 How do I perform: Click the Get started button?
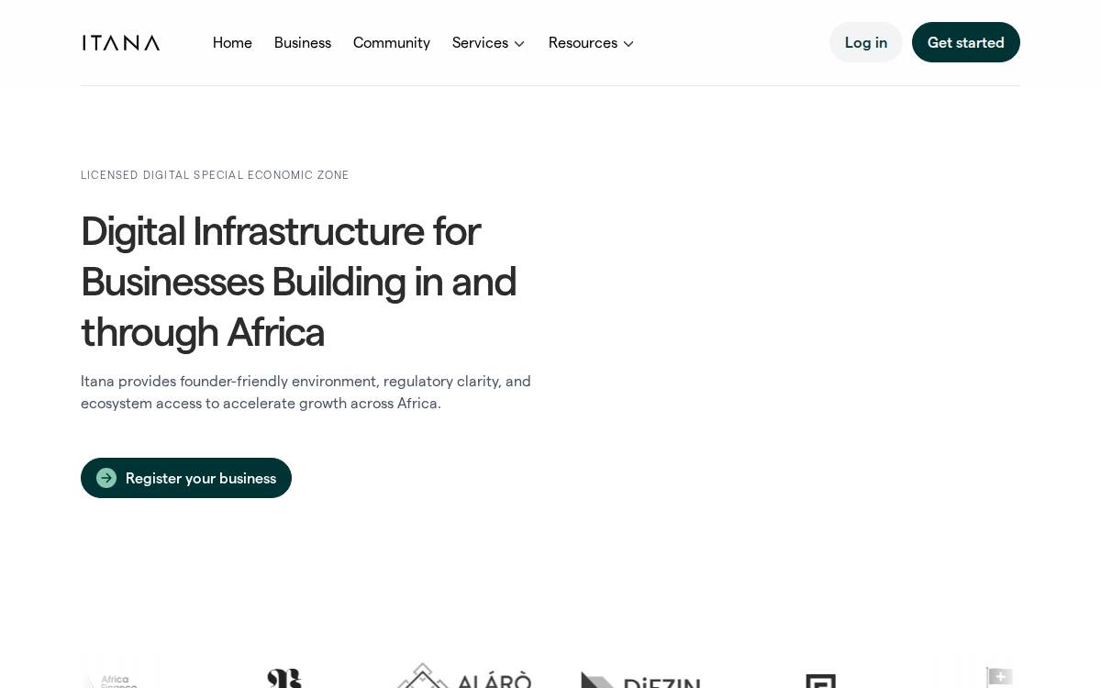click(x=966, y=42)
